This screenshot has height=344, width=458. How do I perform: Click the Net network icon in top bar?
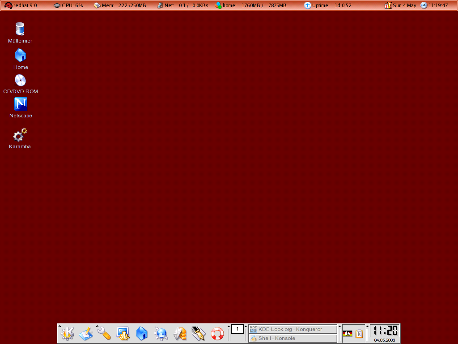(160, 5)
